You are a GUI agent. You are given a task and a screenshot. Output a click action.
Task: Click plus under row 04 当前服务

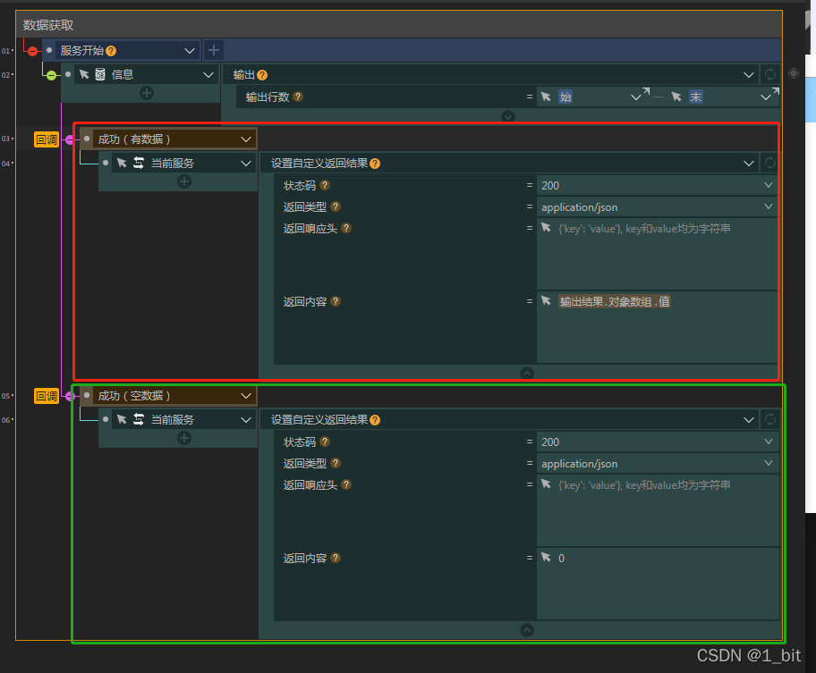[184, 181]
